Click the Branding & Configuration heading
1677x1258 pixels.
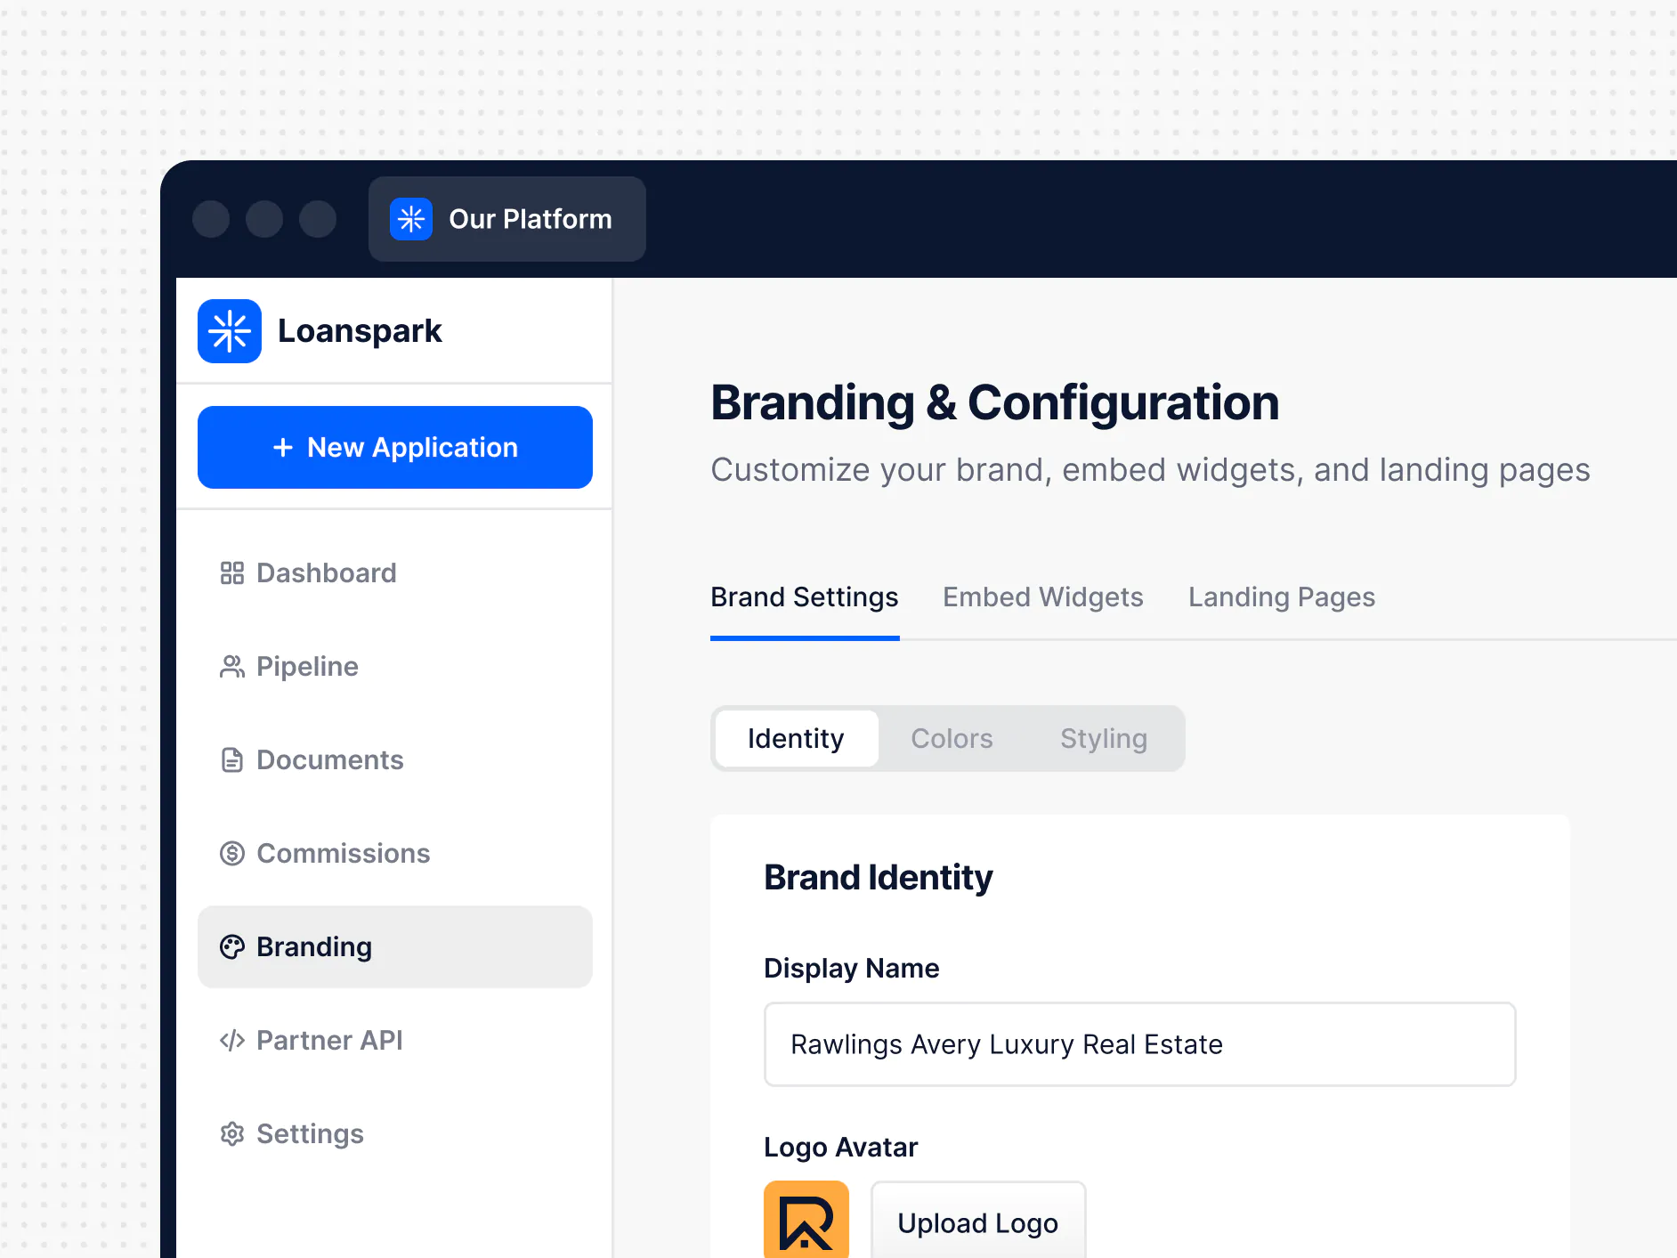(x=995, y=403)
